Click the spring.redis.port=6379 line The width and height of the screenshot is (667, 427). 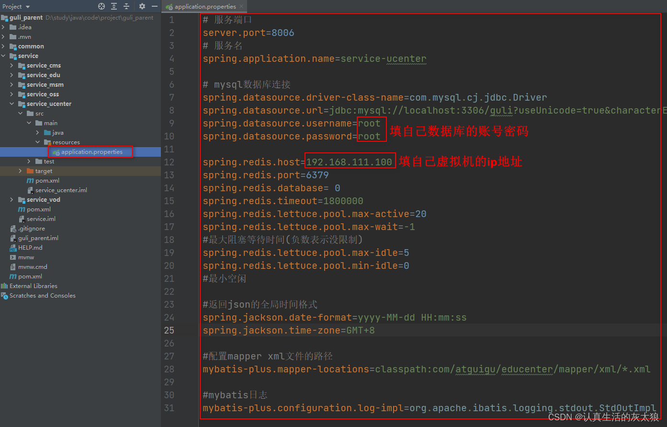coord(266,175)
